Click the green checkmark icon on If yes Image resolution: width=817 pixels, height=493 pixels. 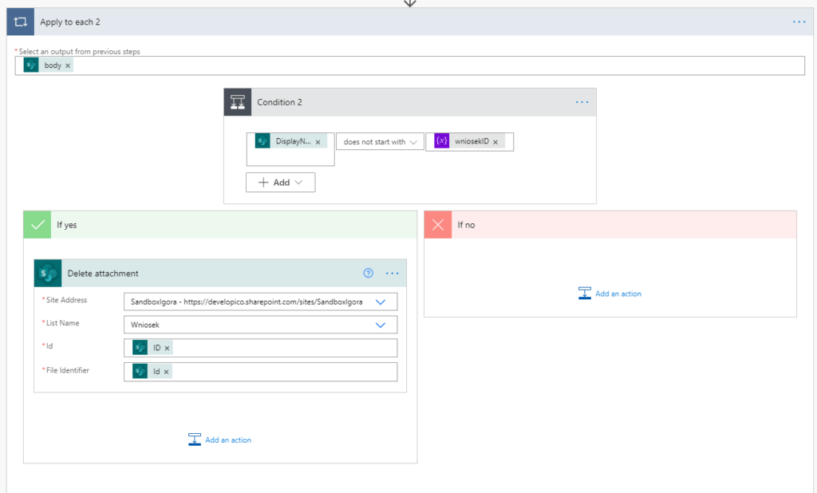pyautogui.click(x=37, y=225)
